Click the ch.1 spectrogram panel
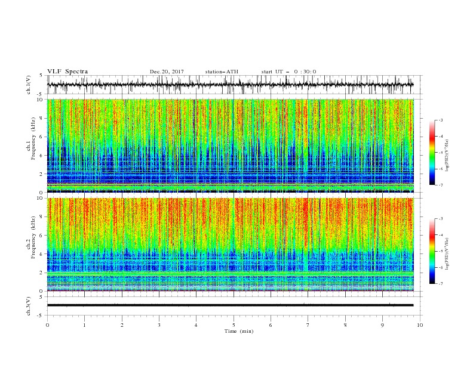Image resolution: width=473 pixels, height=365 pixels. 230,146
